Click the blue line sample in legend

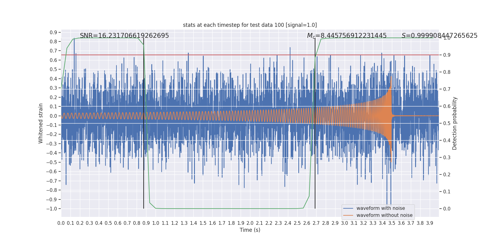pos(348,208)
